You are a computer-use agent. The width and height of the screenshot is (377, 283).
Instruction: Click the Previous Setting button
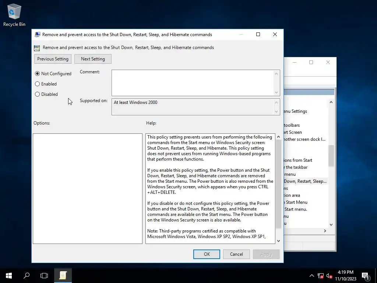click(53, 59)
